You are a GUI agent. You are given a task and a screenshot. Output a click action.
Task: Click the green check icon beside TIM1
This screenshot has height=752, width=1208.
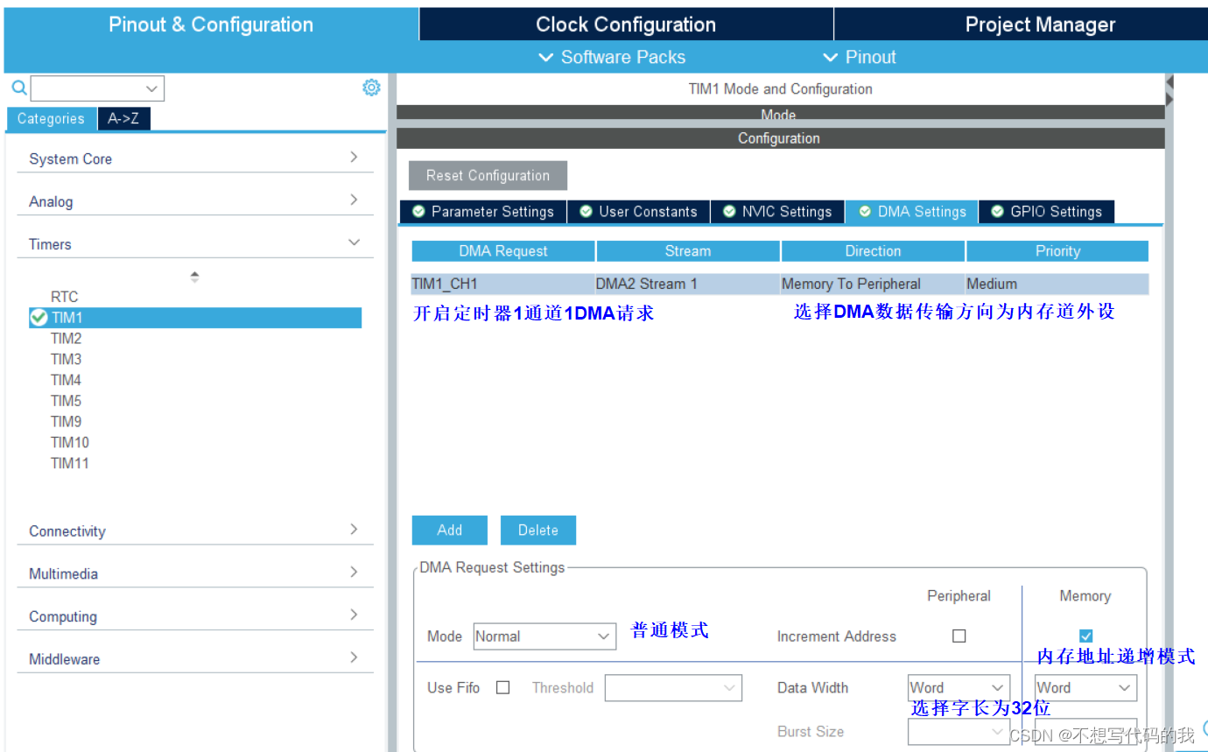[39, 318]
